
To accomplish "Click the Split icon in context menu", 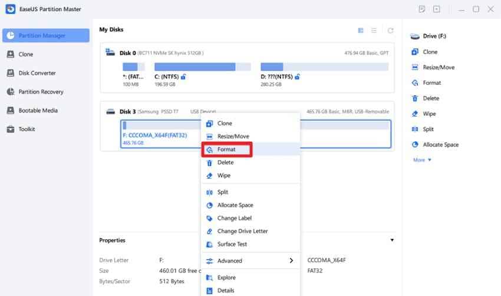I will [209, 192].
